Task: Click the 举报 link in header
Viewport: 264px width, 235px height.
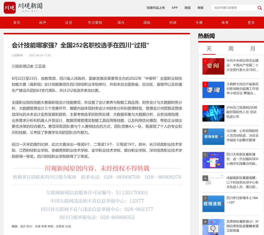Action: [200, 8]
